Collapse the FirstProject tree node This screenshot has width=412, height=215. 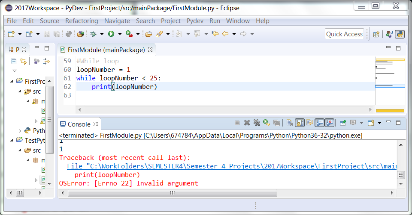pos(12,81)
